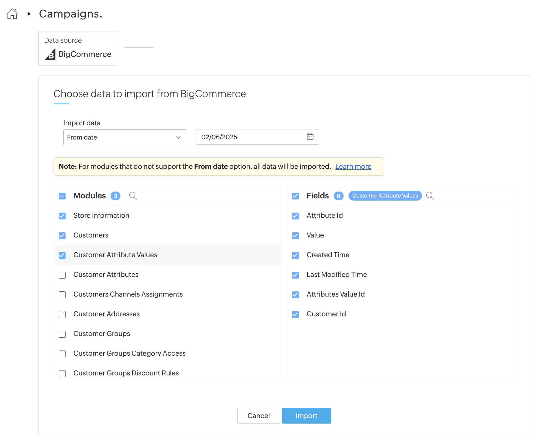This screenshot has height=446, width=543.
Task: Uncheck the Store Information module
Action: [62, 216]
